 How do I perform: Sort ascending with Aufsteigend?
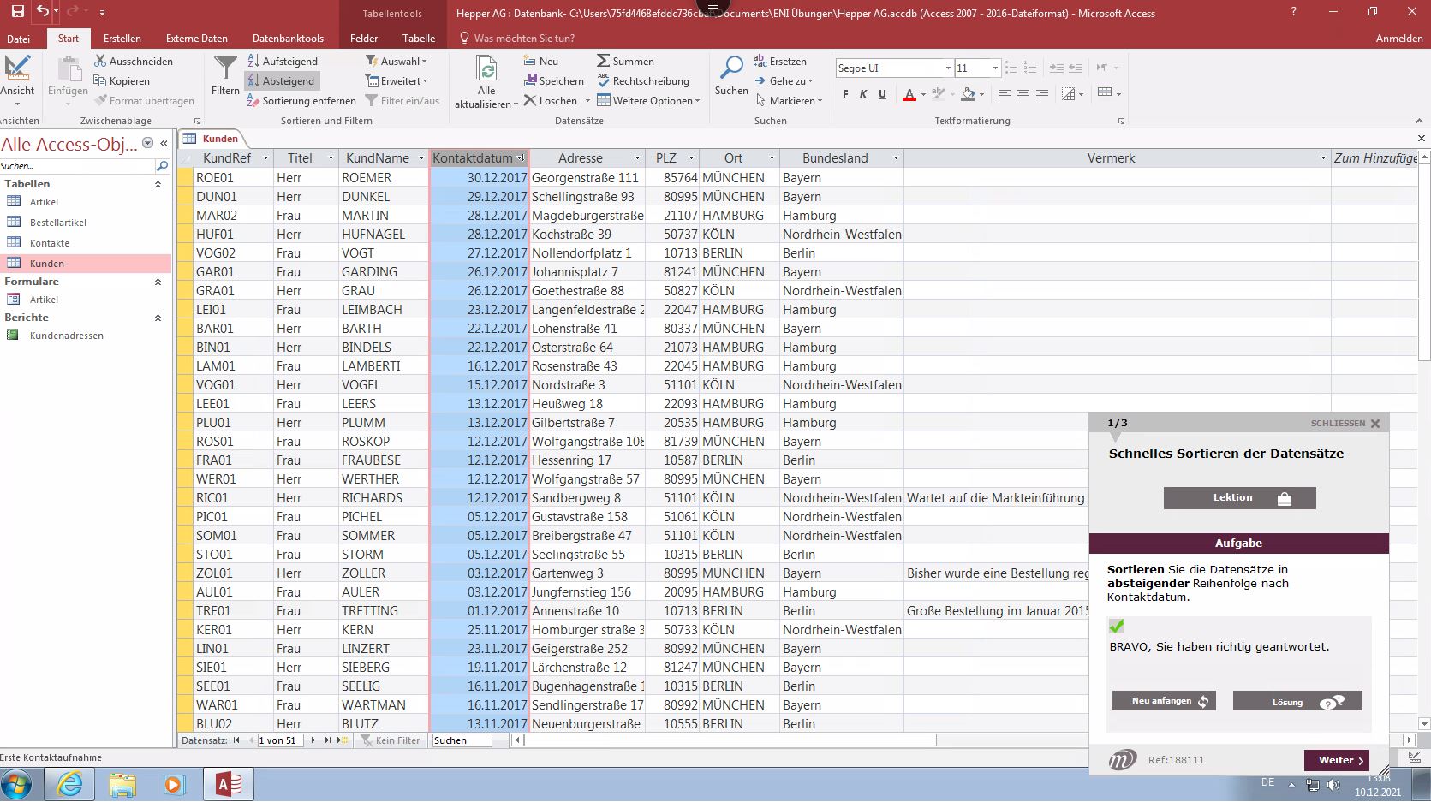pos(282,62)
